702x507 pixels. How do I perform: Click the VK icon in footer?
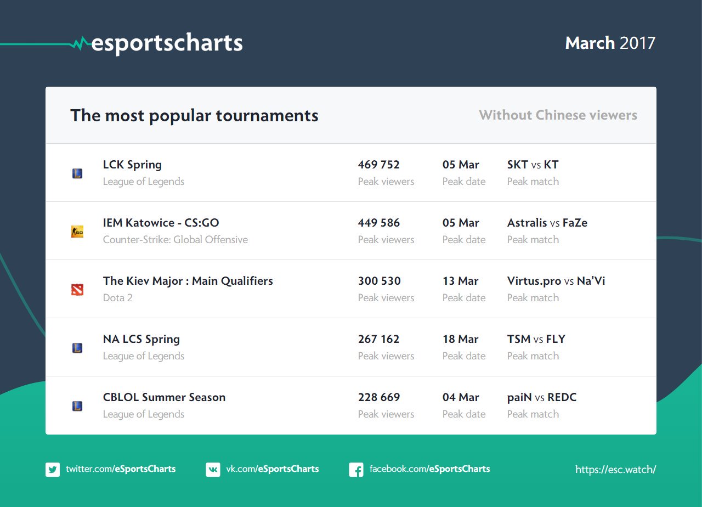pyautogui.click(x=213, y=470)
